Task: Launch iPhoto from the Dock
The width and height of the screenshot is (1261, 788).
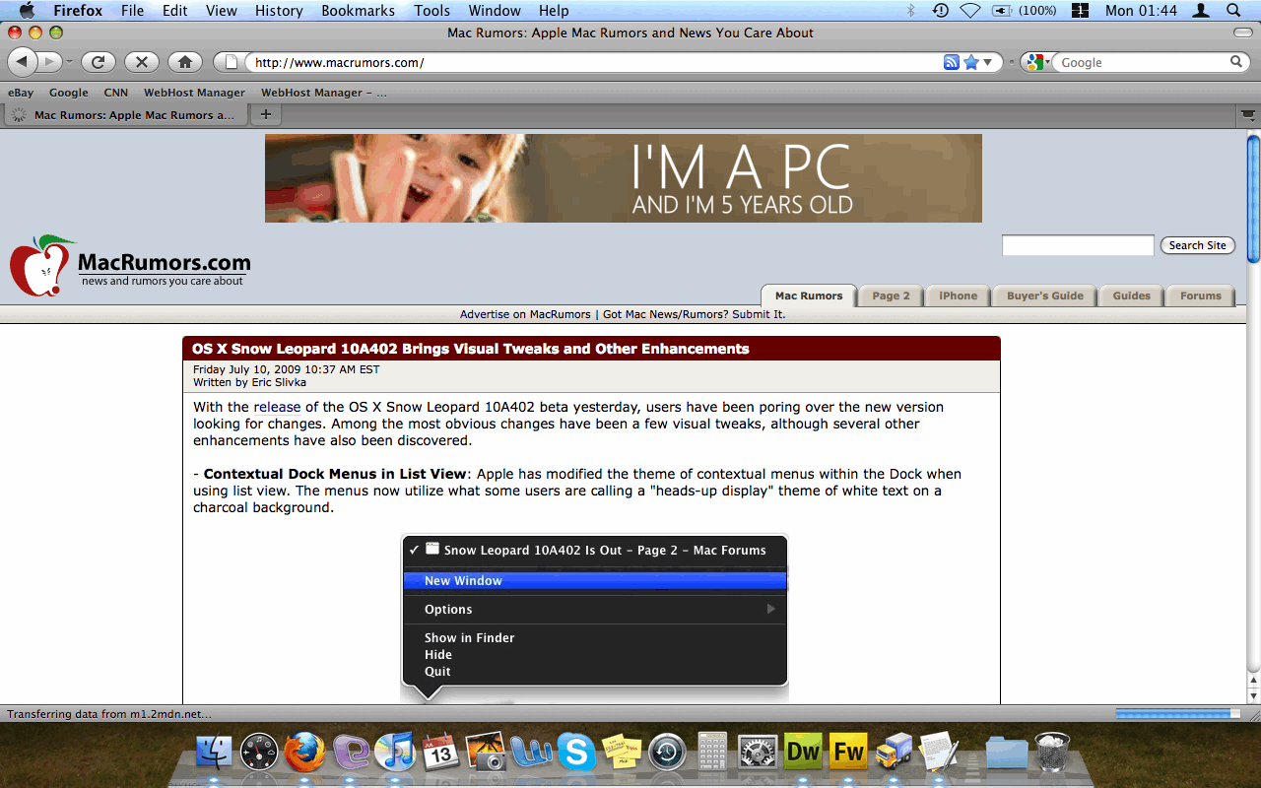Action: tap(486, 753)
